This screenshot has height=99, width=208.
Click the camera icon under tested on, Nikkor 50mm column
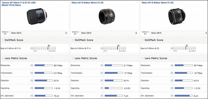pos(75,34)
